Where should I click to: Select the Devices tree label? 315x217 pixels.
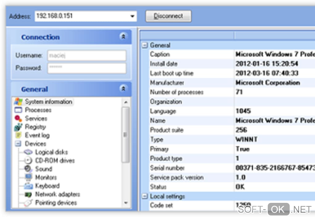tap(35, 144)
